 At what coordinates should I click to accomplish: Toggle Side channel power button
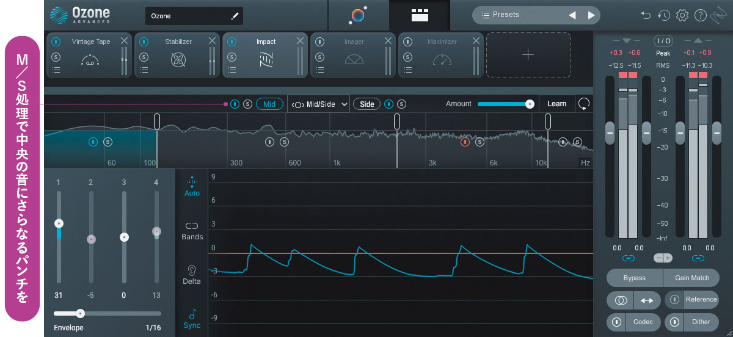pyautogui.click(x=388, y=104)
